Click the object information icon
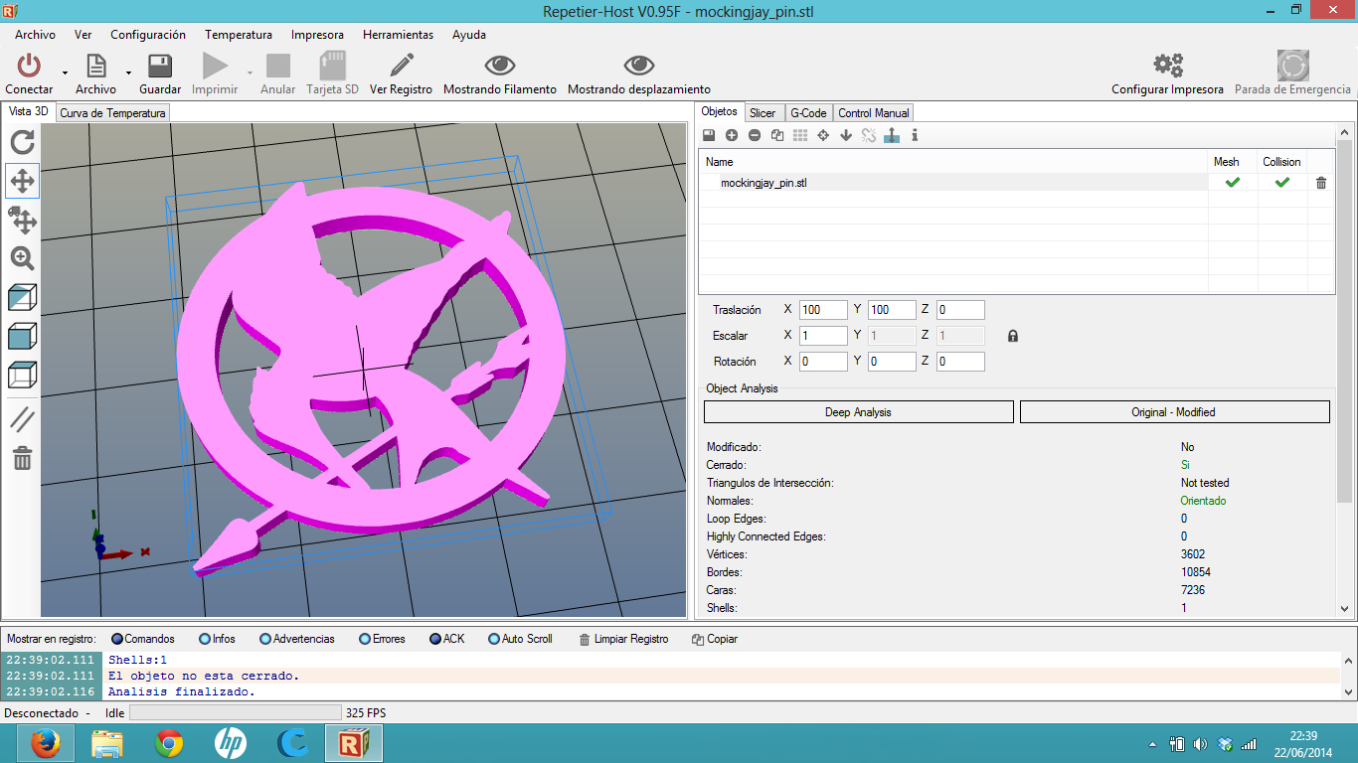 coord(915,135)
